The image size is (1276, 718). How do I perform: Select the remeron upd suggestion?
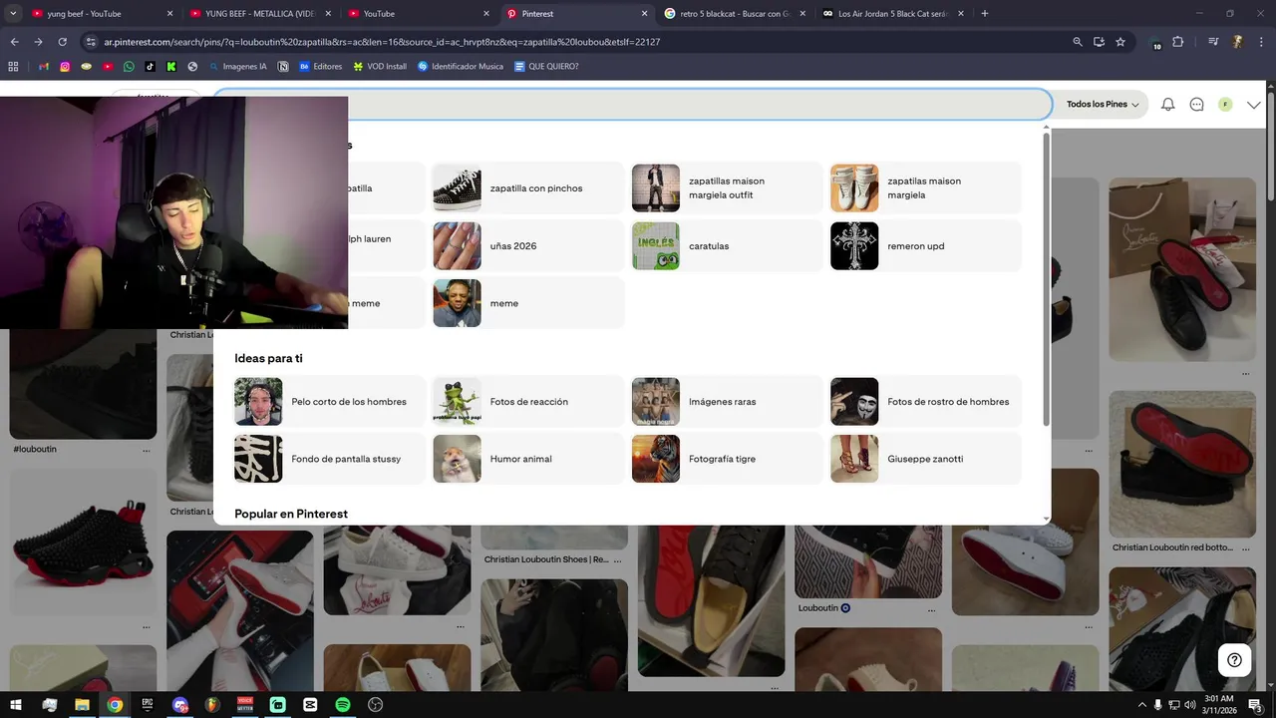926,246
